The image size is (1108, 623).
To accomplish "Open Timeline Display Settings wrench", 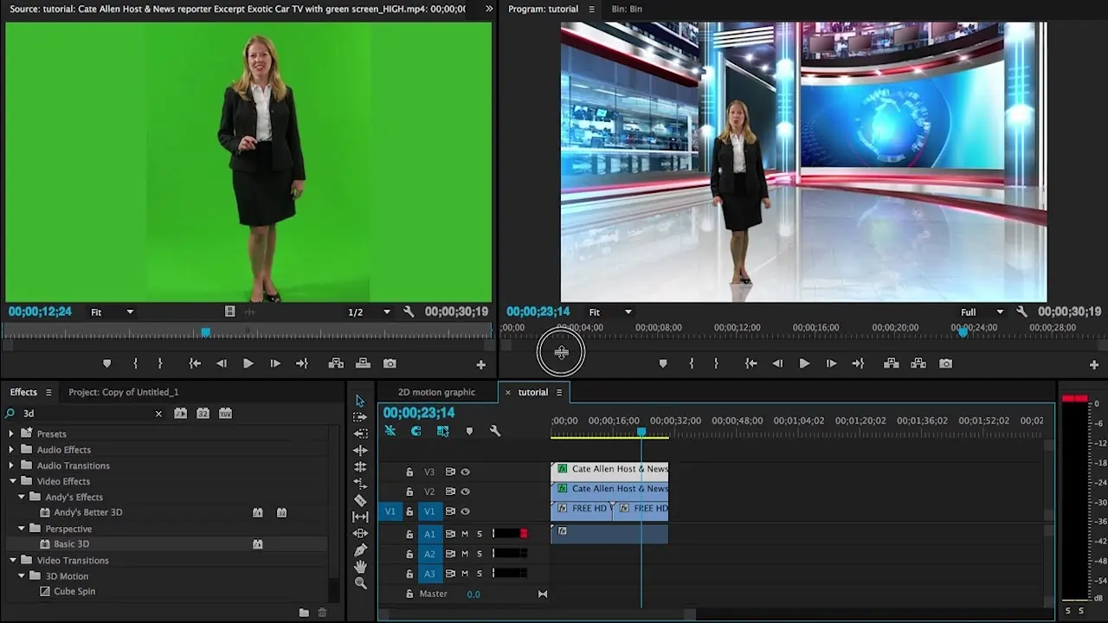I will (495, 431).
